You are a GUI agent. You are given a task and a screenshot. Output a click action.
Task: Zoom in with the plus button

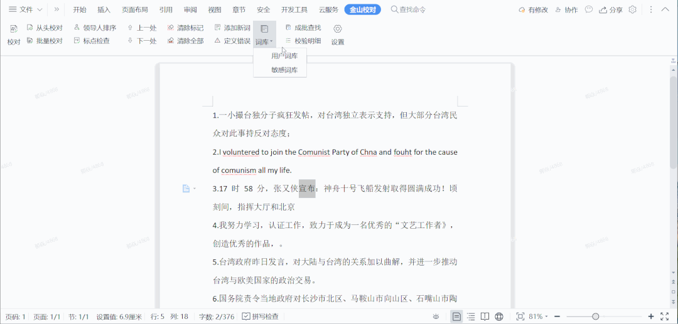pos(651,316)
